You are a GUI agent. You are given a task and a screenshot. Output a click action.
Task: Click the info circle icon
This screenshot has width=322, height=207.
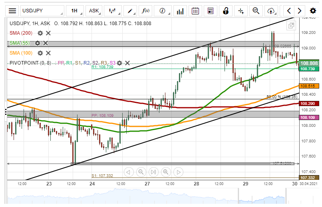tap(162, 11)
